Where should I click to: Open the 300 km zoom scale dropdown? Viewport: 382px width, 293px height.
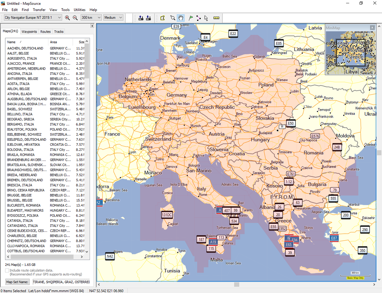click(91, 18)
